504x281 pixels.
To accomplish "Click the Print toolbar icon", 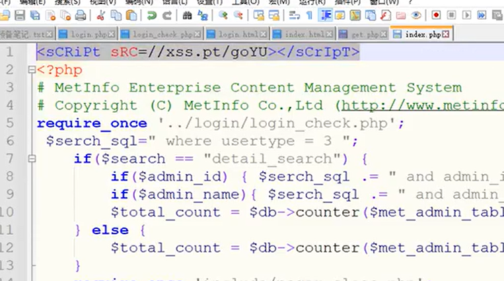I will point(81,15).
